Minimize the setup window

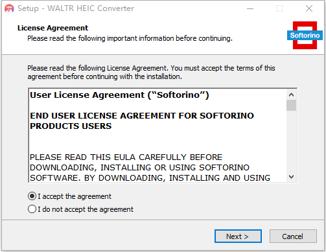pos(250,8)
